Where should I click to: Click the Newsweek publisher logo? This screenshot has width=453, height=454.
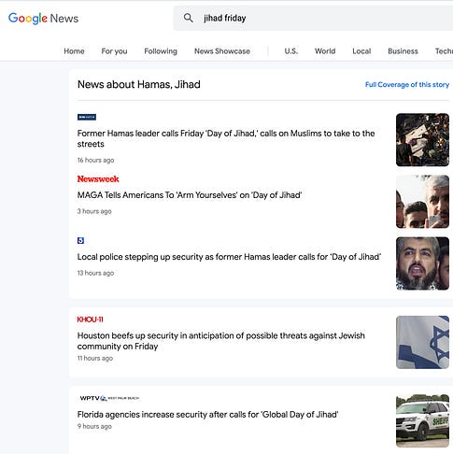pyautogui.click(x=98, y=179)
